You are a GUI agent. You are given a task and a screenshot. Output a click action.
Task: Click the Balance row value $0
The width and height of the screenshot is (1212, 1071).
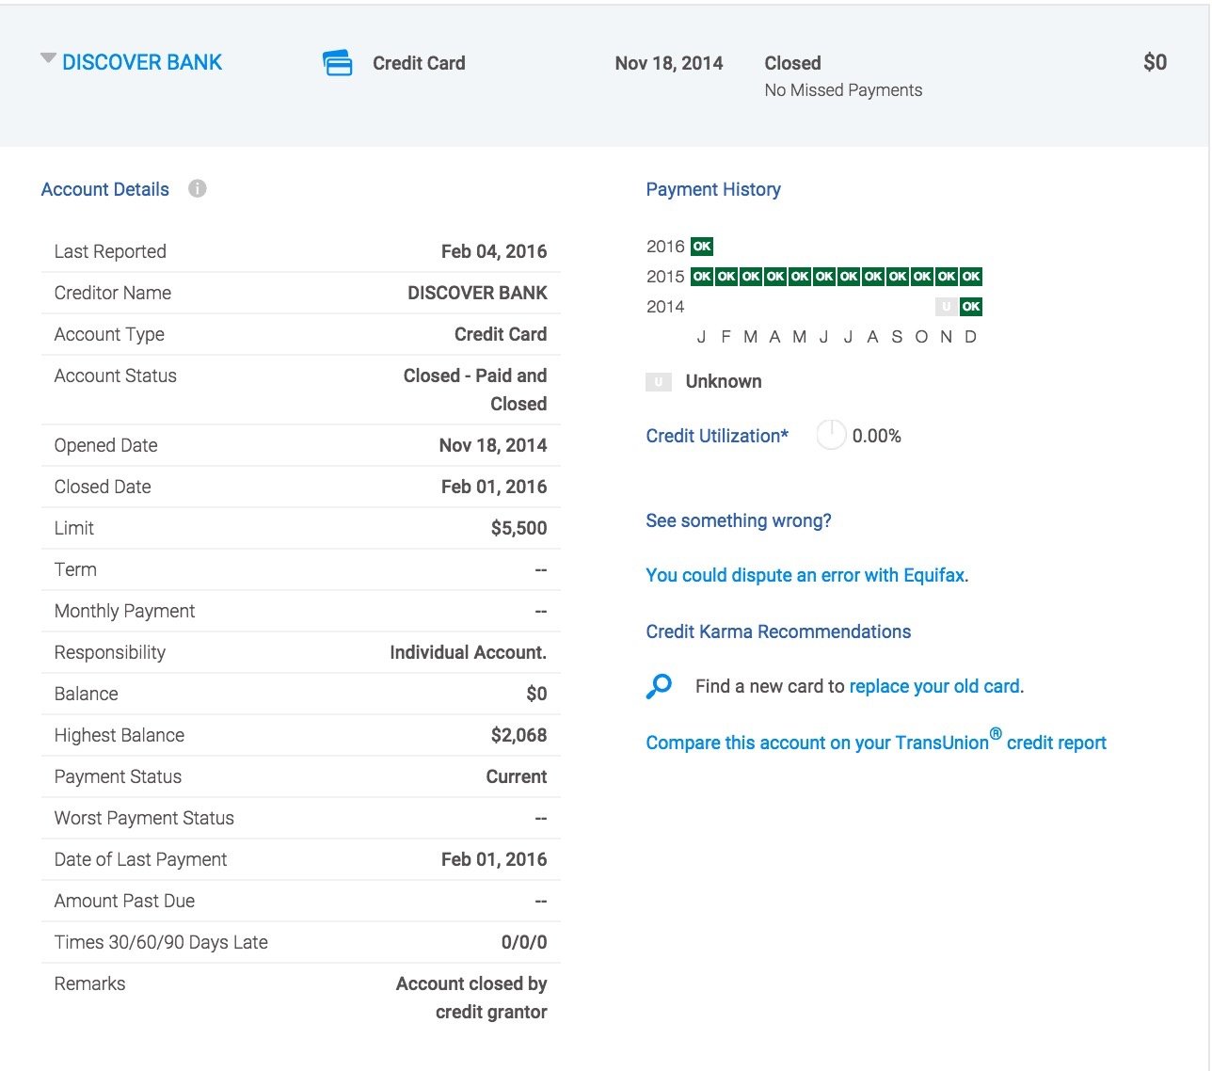tap(536, 694)
